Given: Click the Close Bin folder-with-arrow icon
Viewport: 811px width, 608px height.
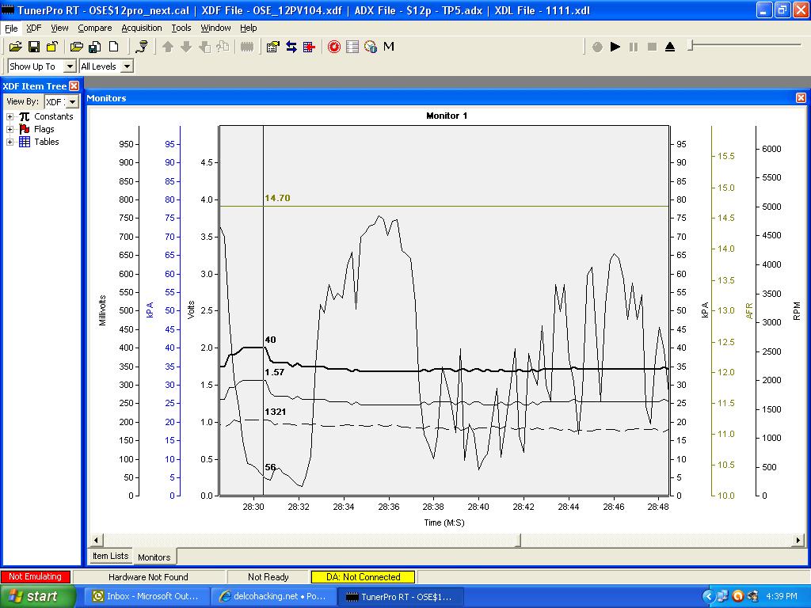Looking at the screenshot, I should (51, 47).
